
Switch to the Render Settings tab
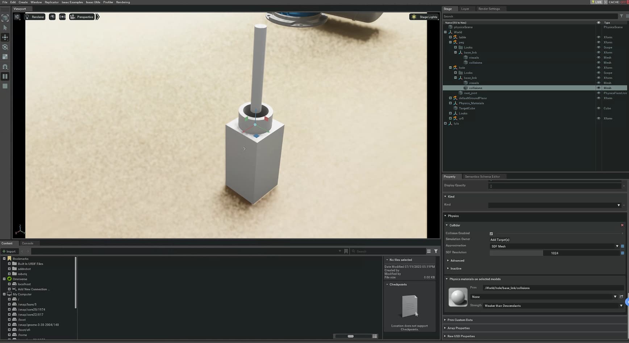tap(489, 9)
